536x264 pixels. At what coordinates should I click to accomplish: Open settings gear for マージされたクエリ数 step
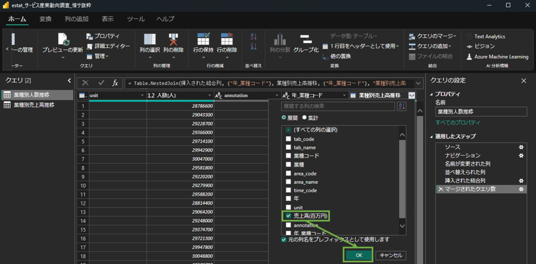point(520,189)
